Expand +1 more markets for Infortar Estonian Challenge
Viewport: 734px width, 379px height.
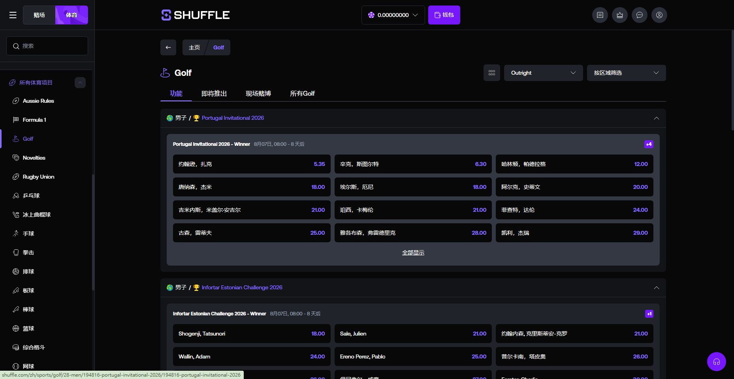(x=649, y=314)
